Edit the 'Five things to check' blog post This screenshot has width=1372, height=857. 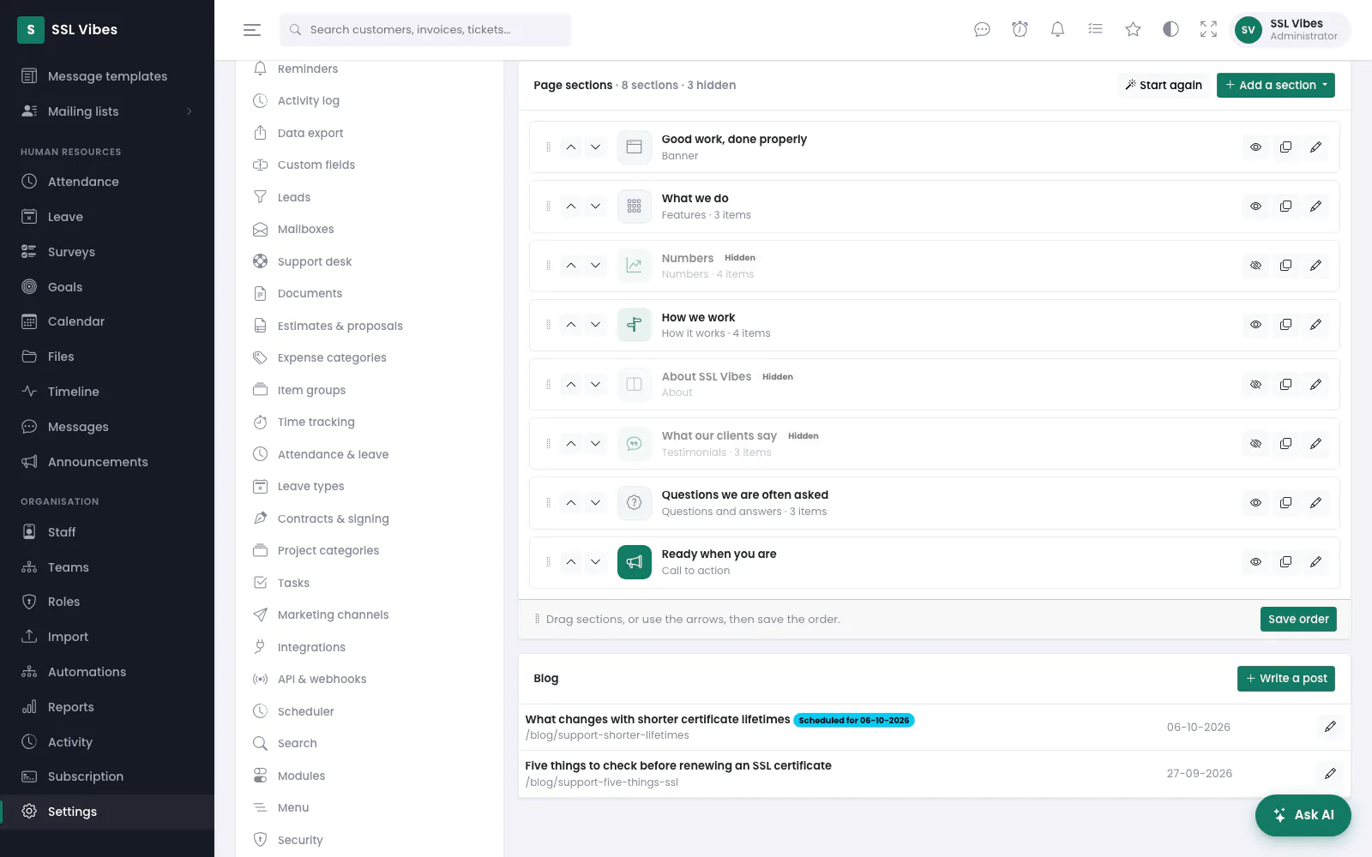1330,774
